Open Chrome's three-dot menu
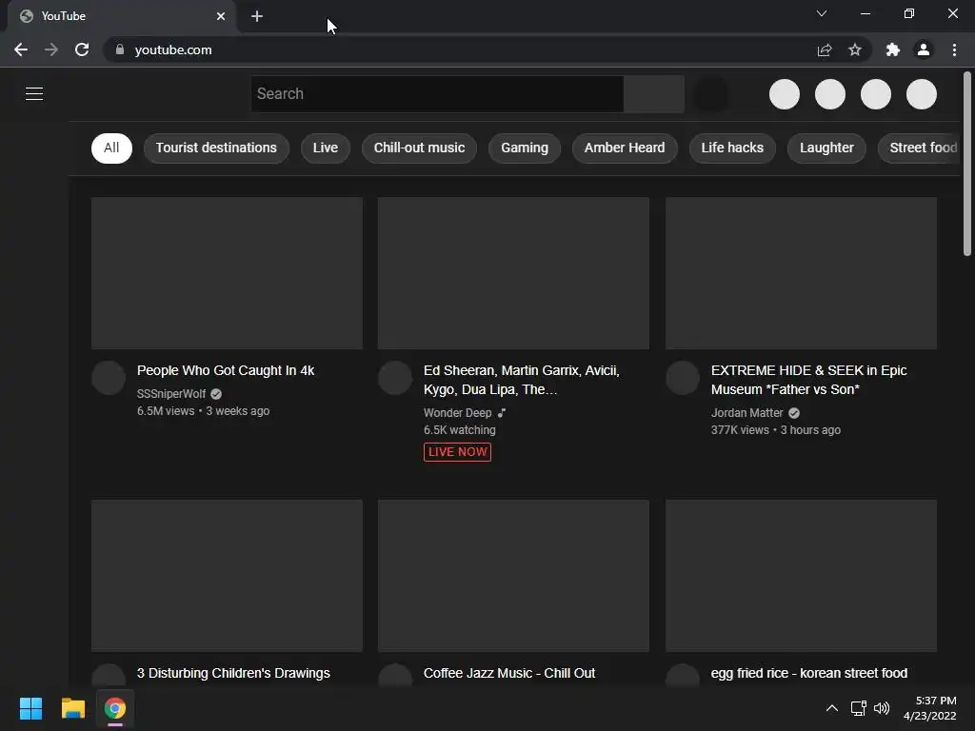 pyautogui.click(x=954, y=49)
